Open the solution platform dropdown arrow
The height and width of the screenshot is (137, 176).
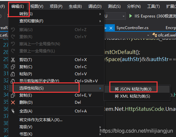pos(124,16)
